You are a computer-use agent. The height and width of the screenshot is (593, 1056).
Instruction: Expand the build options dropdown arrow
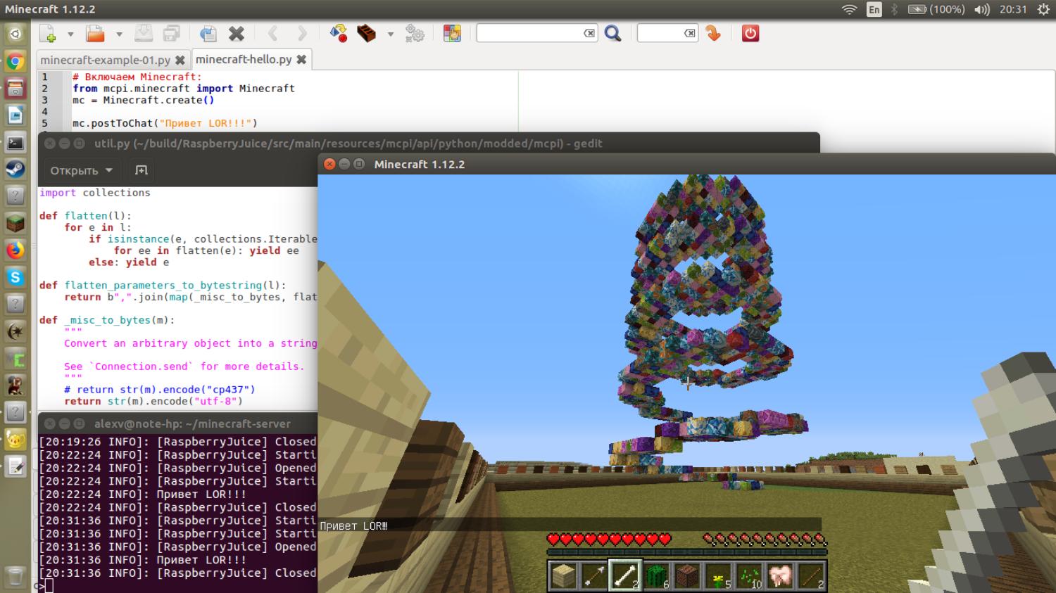pyautogui.click(x=390, y=34)
